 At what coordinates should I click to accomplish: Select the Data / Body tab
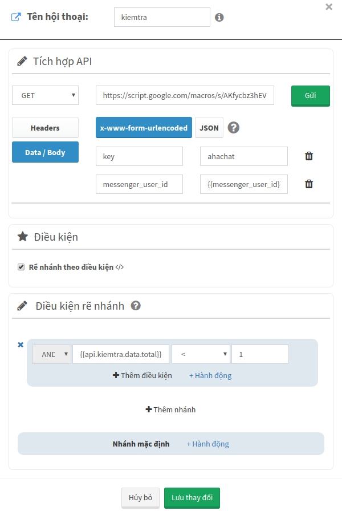45,152
